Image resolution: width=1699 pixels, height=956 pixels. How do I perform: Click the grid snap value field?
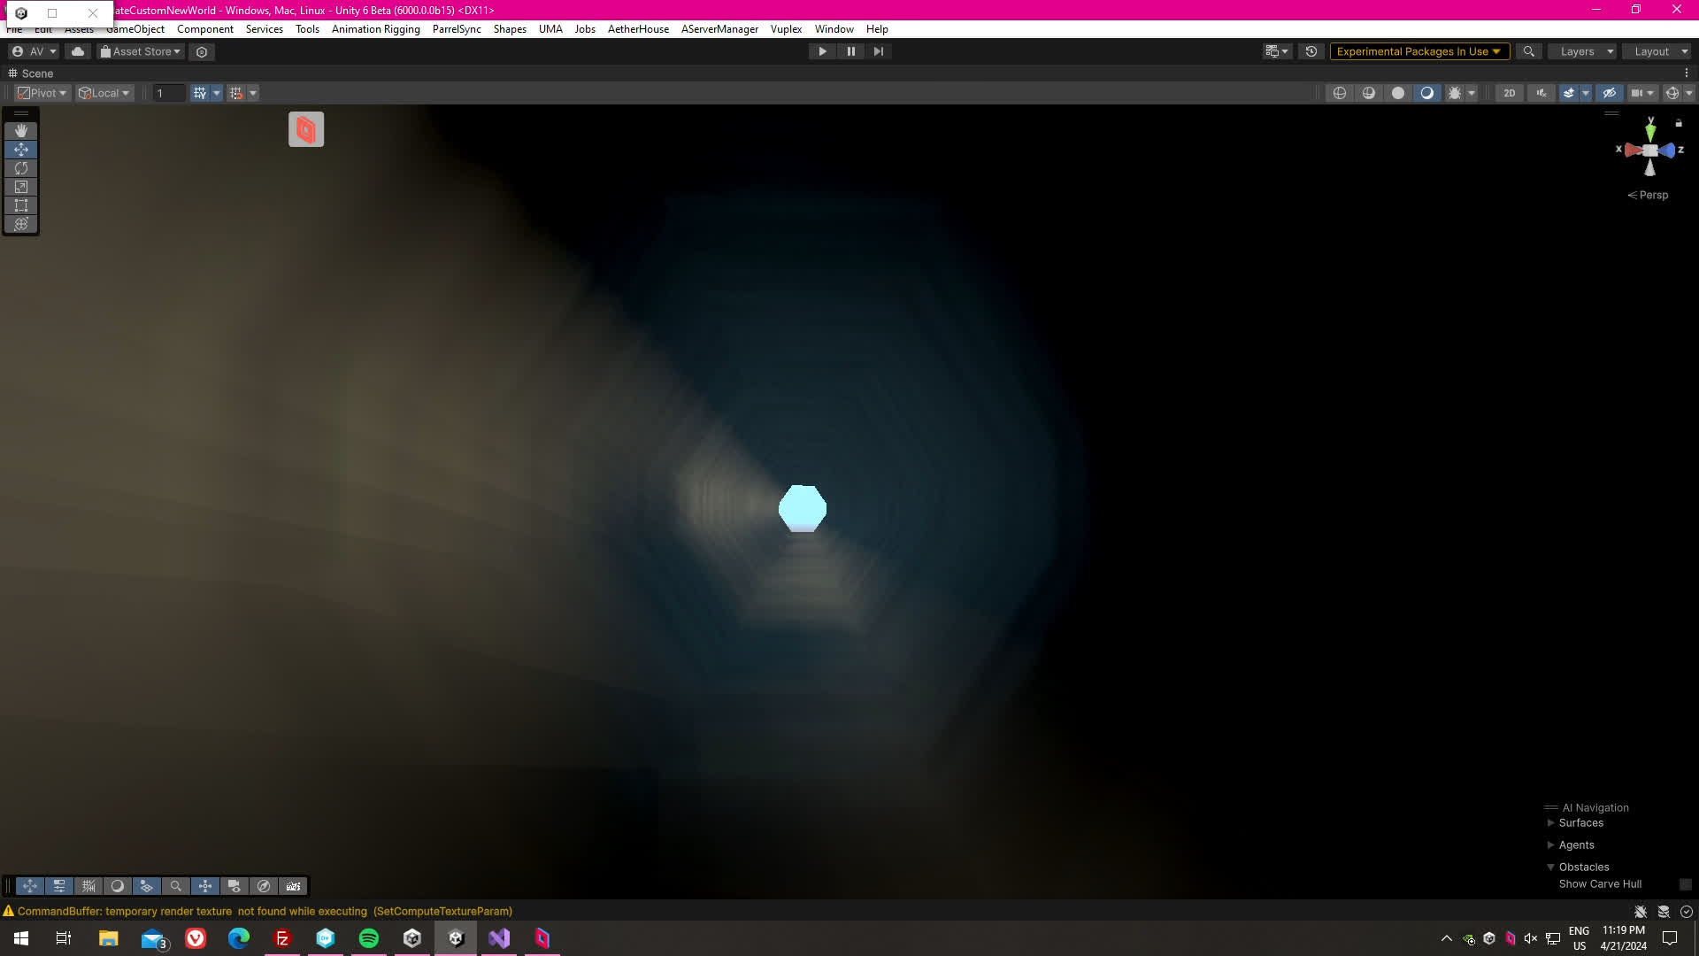pyautogui.click(x=168, y=93)
